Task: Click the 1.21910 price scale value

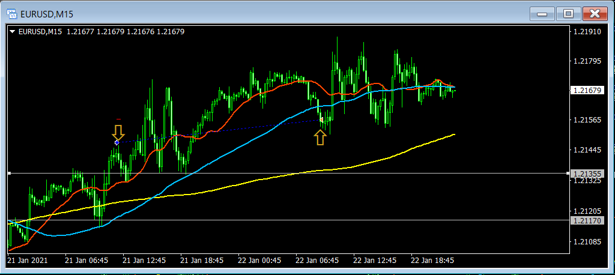Action: click(x=587, y=31)
